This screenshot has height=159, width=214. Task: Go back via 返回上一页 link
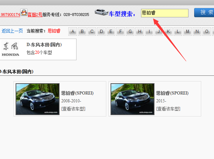(12, 31)
